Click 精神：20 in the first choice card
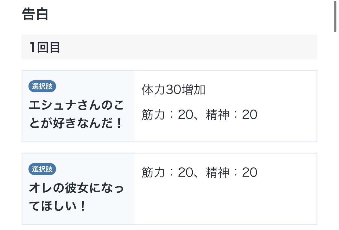This screenshot has width=339, height=230. [x=231, y=115]
